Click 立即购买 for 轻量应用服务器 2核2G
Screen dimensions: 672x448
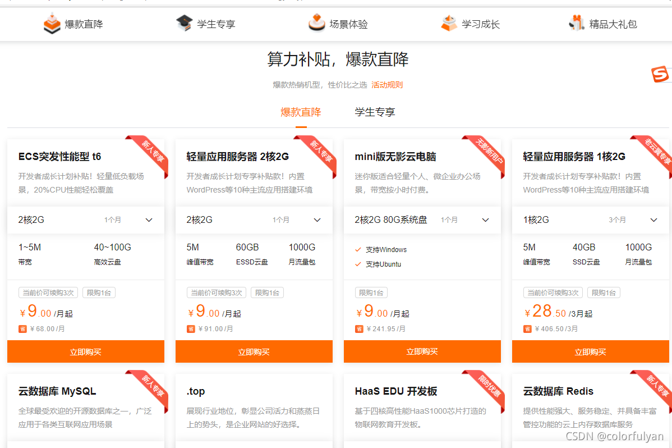[254, 352]
